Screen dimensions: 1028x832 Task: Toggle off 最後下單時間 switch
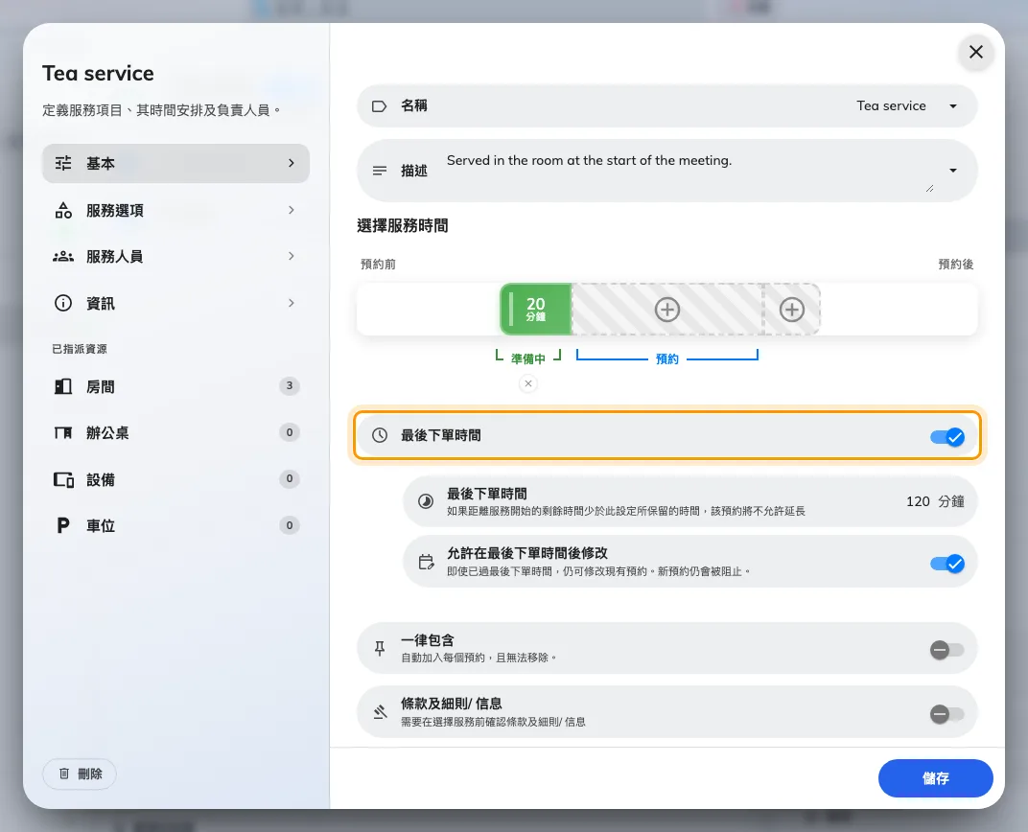pos(947,437)
